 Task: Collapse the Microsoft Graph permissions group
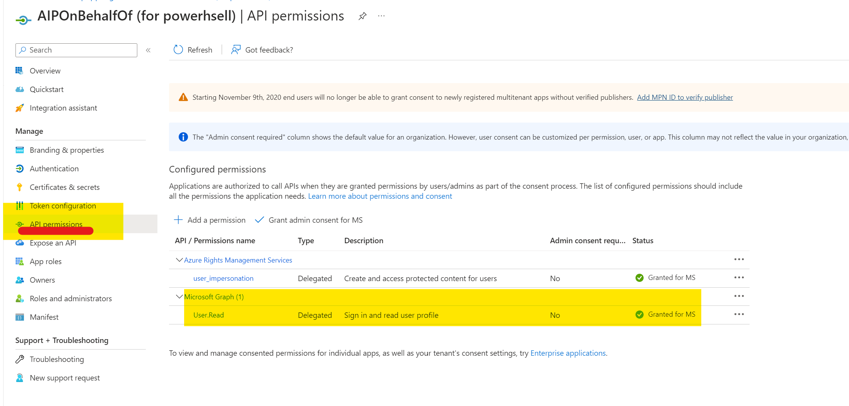[179, 296]
